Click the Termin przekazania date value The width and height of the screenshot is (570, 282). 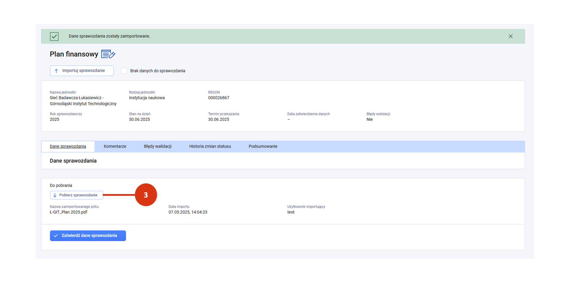[219, 119]
